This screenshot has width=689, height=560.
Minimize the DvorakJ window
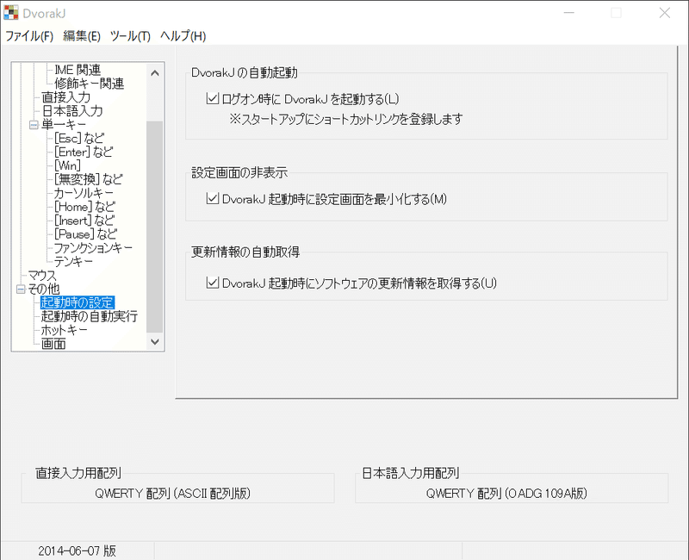point(569,13)
